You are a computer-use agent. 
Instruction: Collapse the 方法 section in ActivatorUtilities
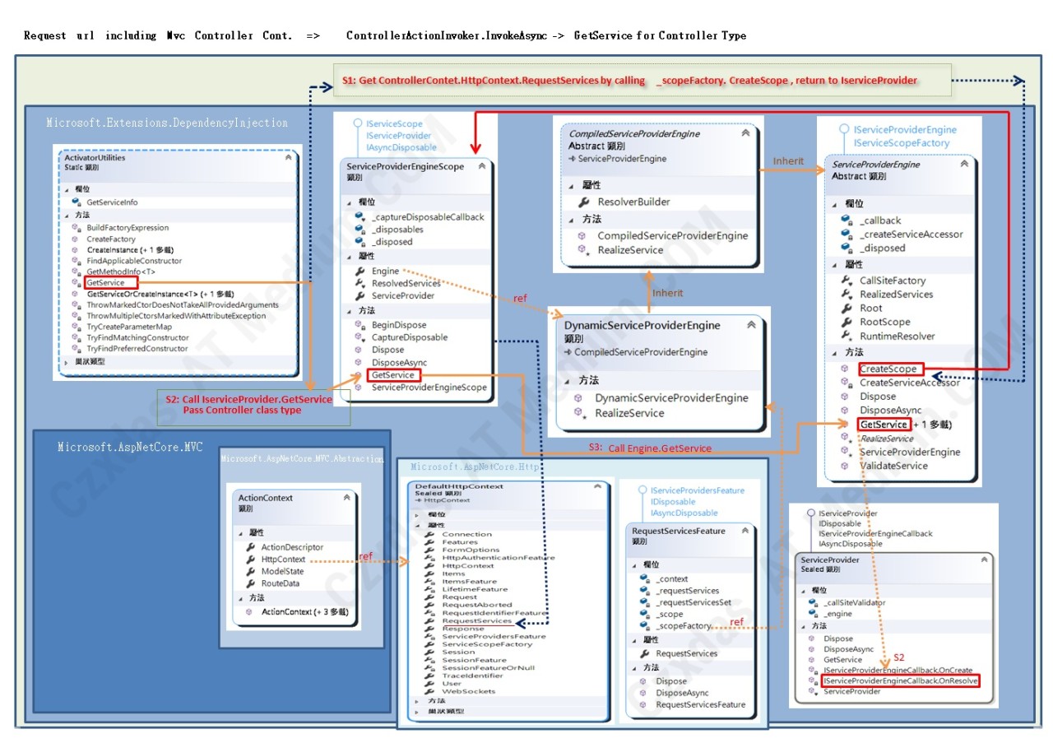(x=67, y=215)
